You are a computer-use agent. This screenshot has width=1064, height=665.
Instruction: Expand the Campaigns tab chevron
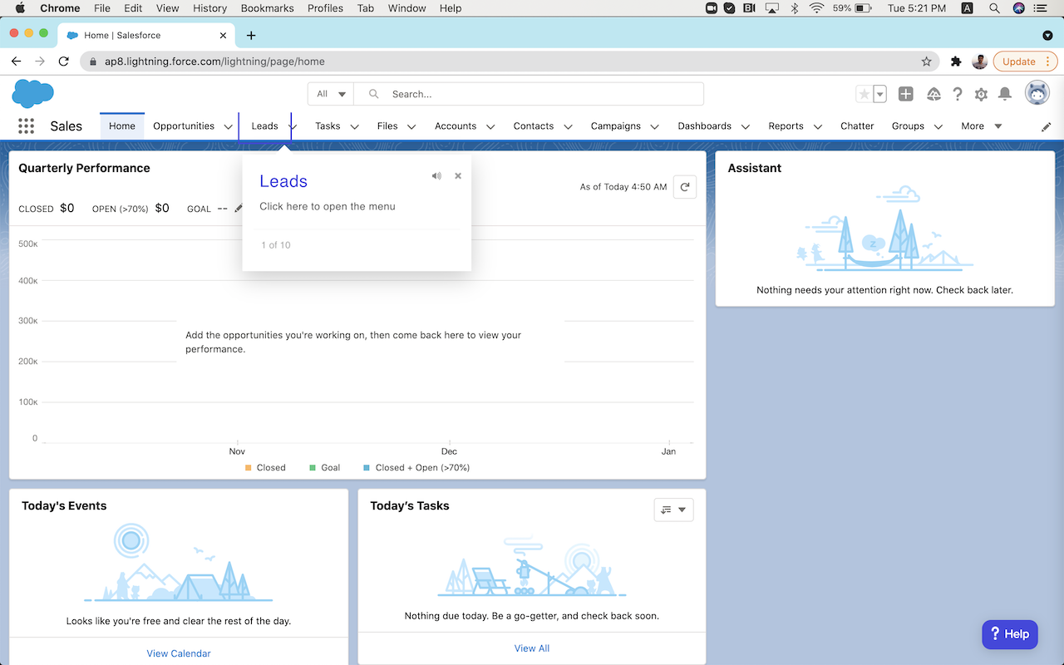[x=655, y=127]
